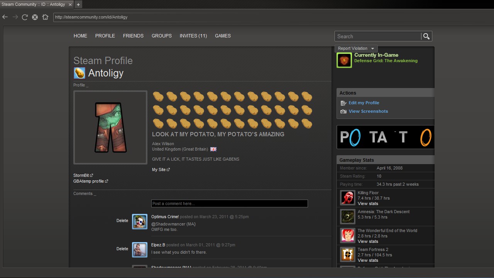Click the Defense Grid: The Awakening link

pos(386,61)
